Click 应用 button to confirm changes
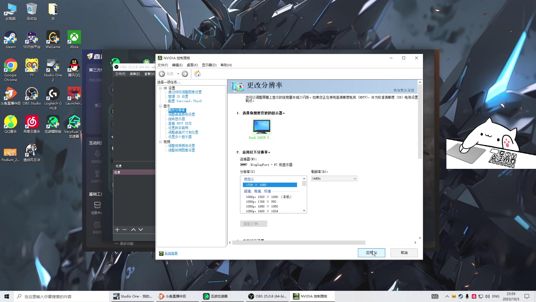The width and height of the screenshot is (536, 302). tap(372, 253)
